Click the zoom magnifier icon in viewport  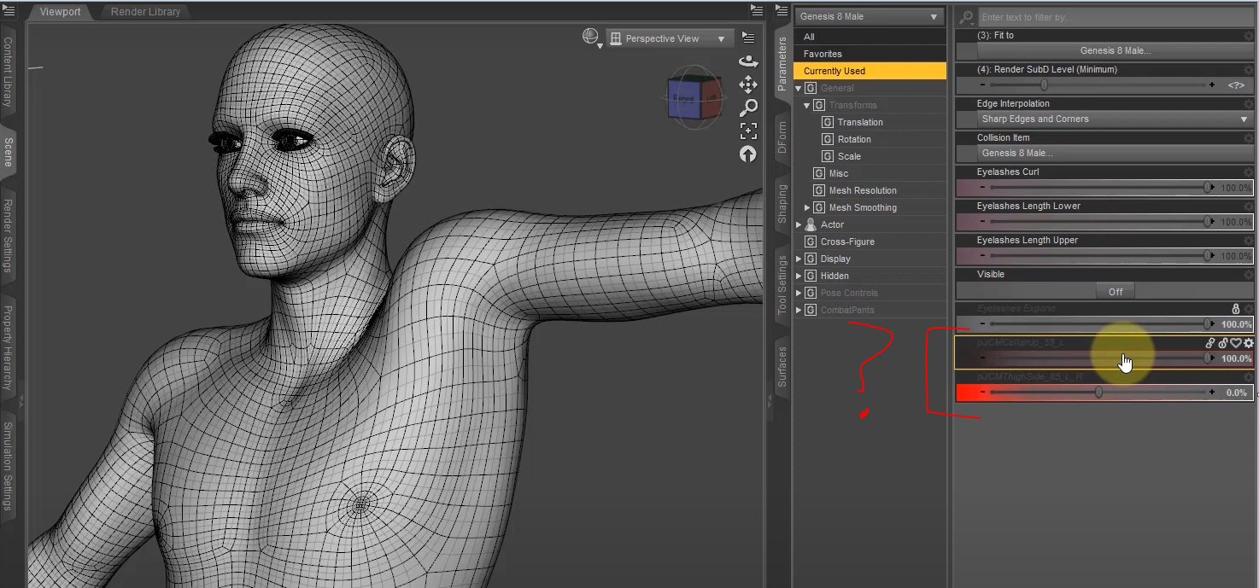(x=748, y=108)
